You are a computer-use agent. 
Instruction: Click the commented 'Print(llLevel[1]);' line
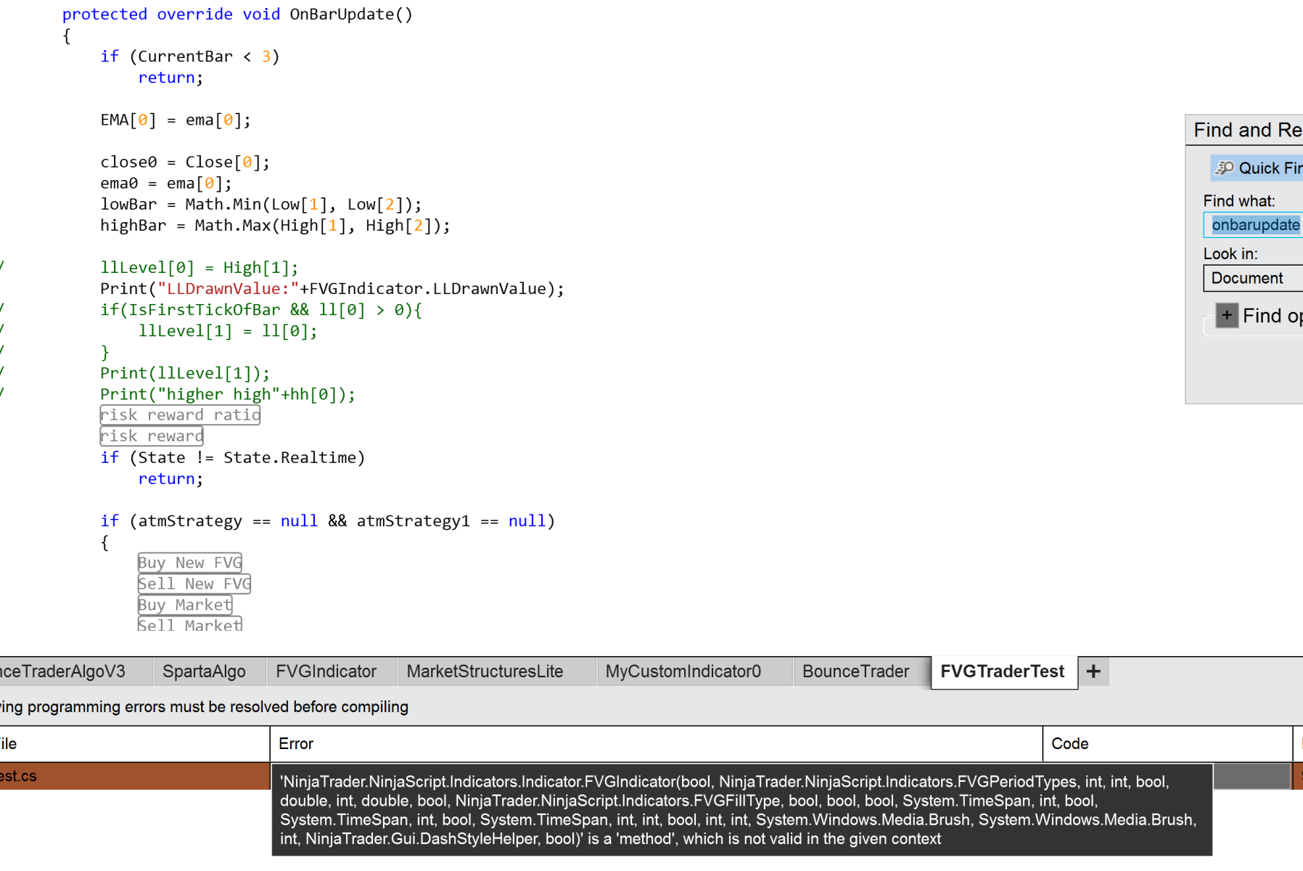click(185, 373)
